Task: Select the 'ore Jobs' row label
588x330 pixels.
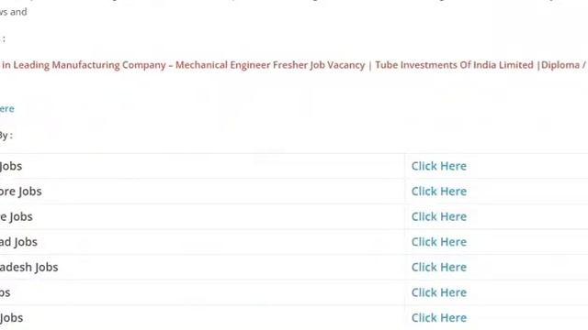Action: point(20,192)
